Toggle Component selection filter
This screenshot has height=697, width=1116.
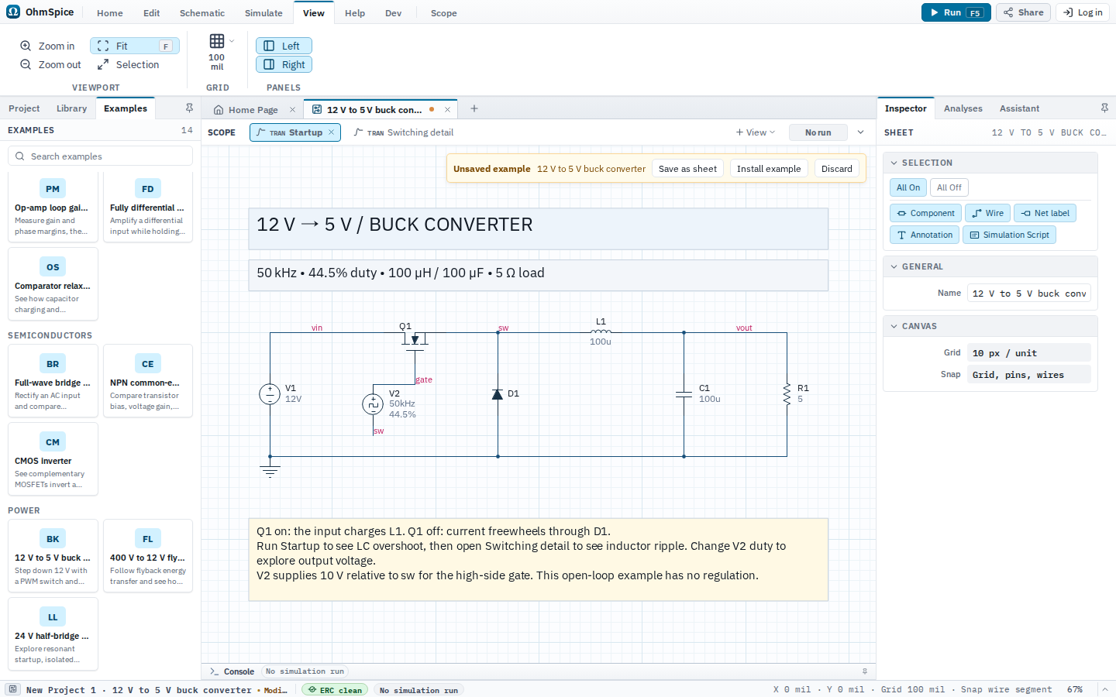[x=925, y=213]
